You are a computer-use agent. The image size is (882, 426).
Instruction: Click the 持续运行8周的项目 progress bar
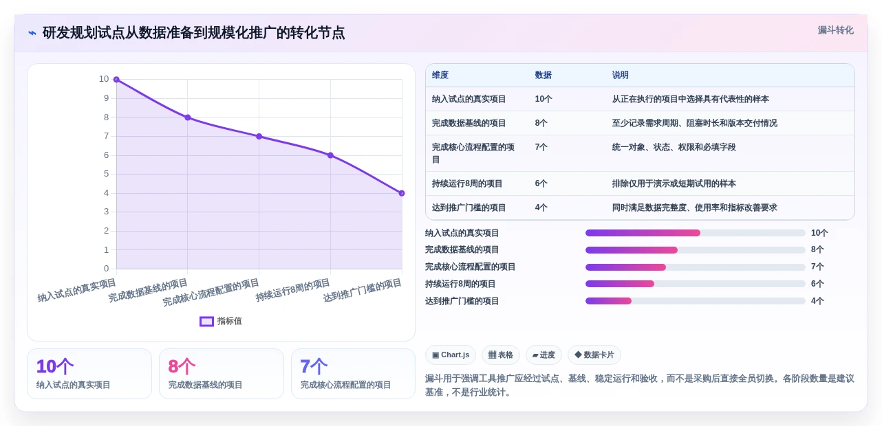coord(696,284)
